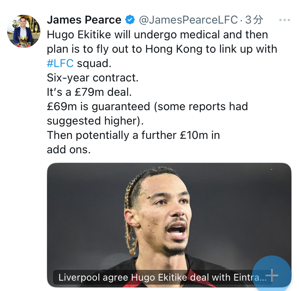Click the 'further £10m in' text line

point(134,135)
